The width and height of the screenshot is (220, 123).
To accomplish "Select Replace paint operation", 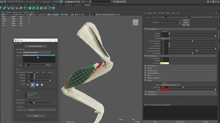I will (x=26, y=72).
